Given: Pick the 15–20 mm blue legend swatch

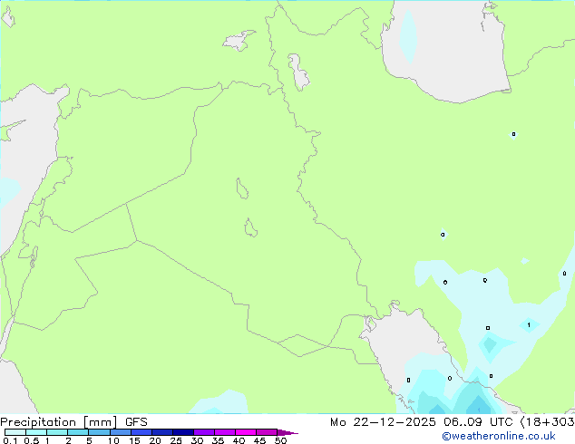Looking at the screenshot, I should click(x=141, y=432).
